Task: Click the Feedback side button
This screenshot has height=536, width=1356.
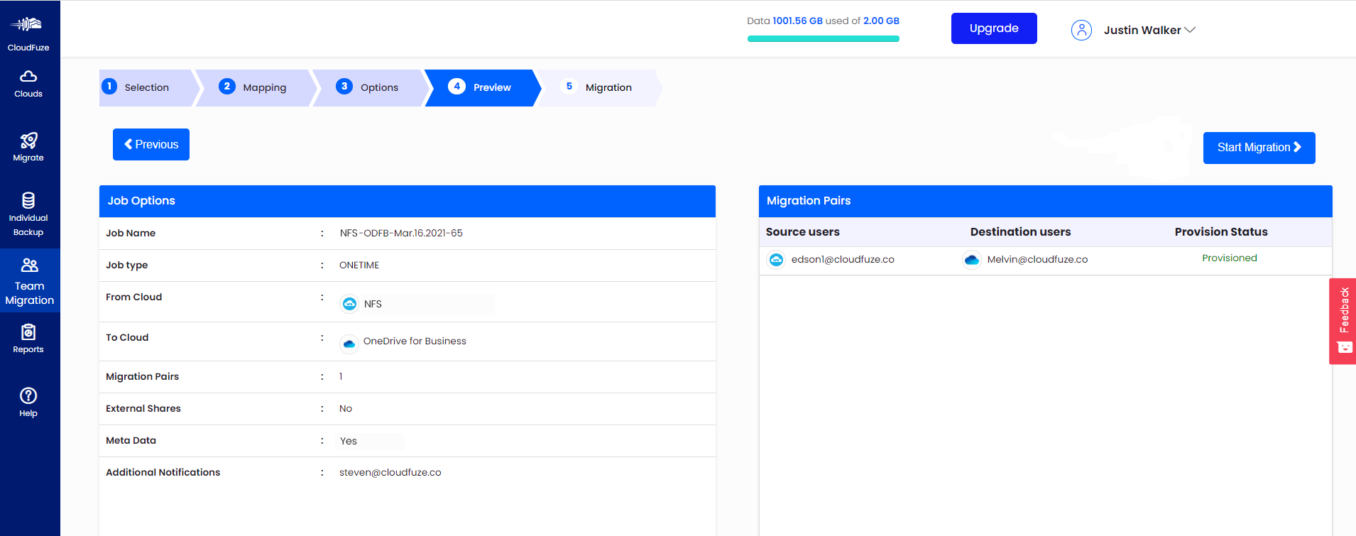Action: click(x=1343, y=321)
